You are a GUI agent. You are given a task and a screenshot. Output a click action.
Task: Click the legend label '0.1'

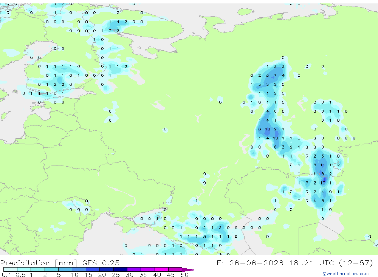click(6, 275)
